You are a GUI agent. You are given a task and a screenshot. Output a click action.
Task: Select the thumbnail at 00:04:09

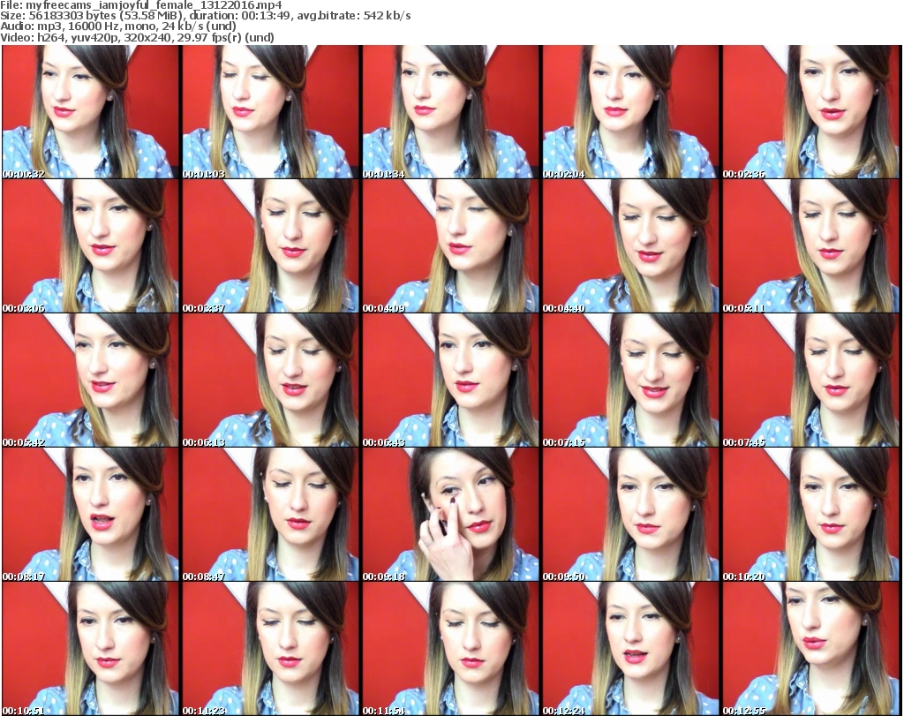(450, 246)
